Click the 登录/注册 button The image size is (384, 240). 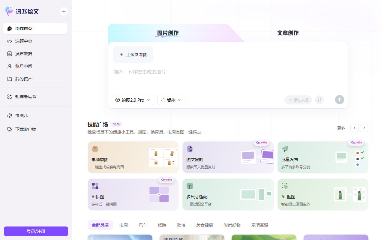(36, 231)
